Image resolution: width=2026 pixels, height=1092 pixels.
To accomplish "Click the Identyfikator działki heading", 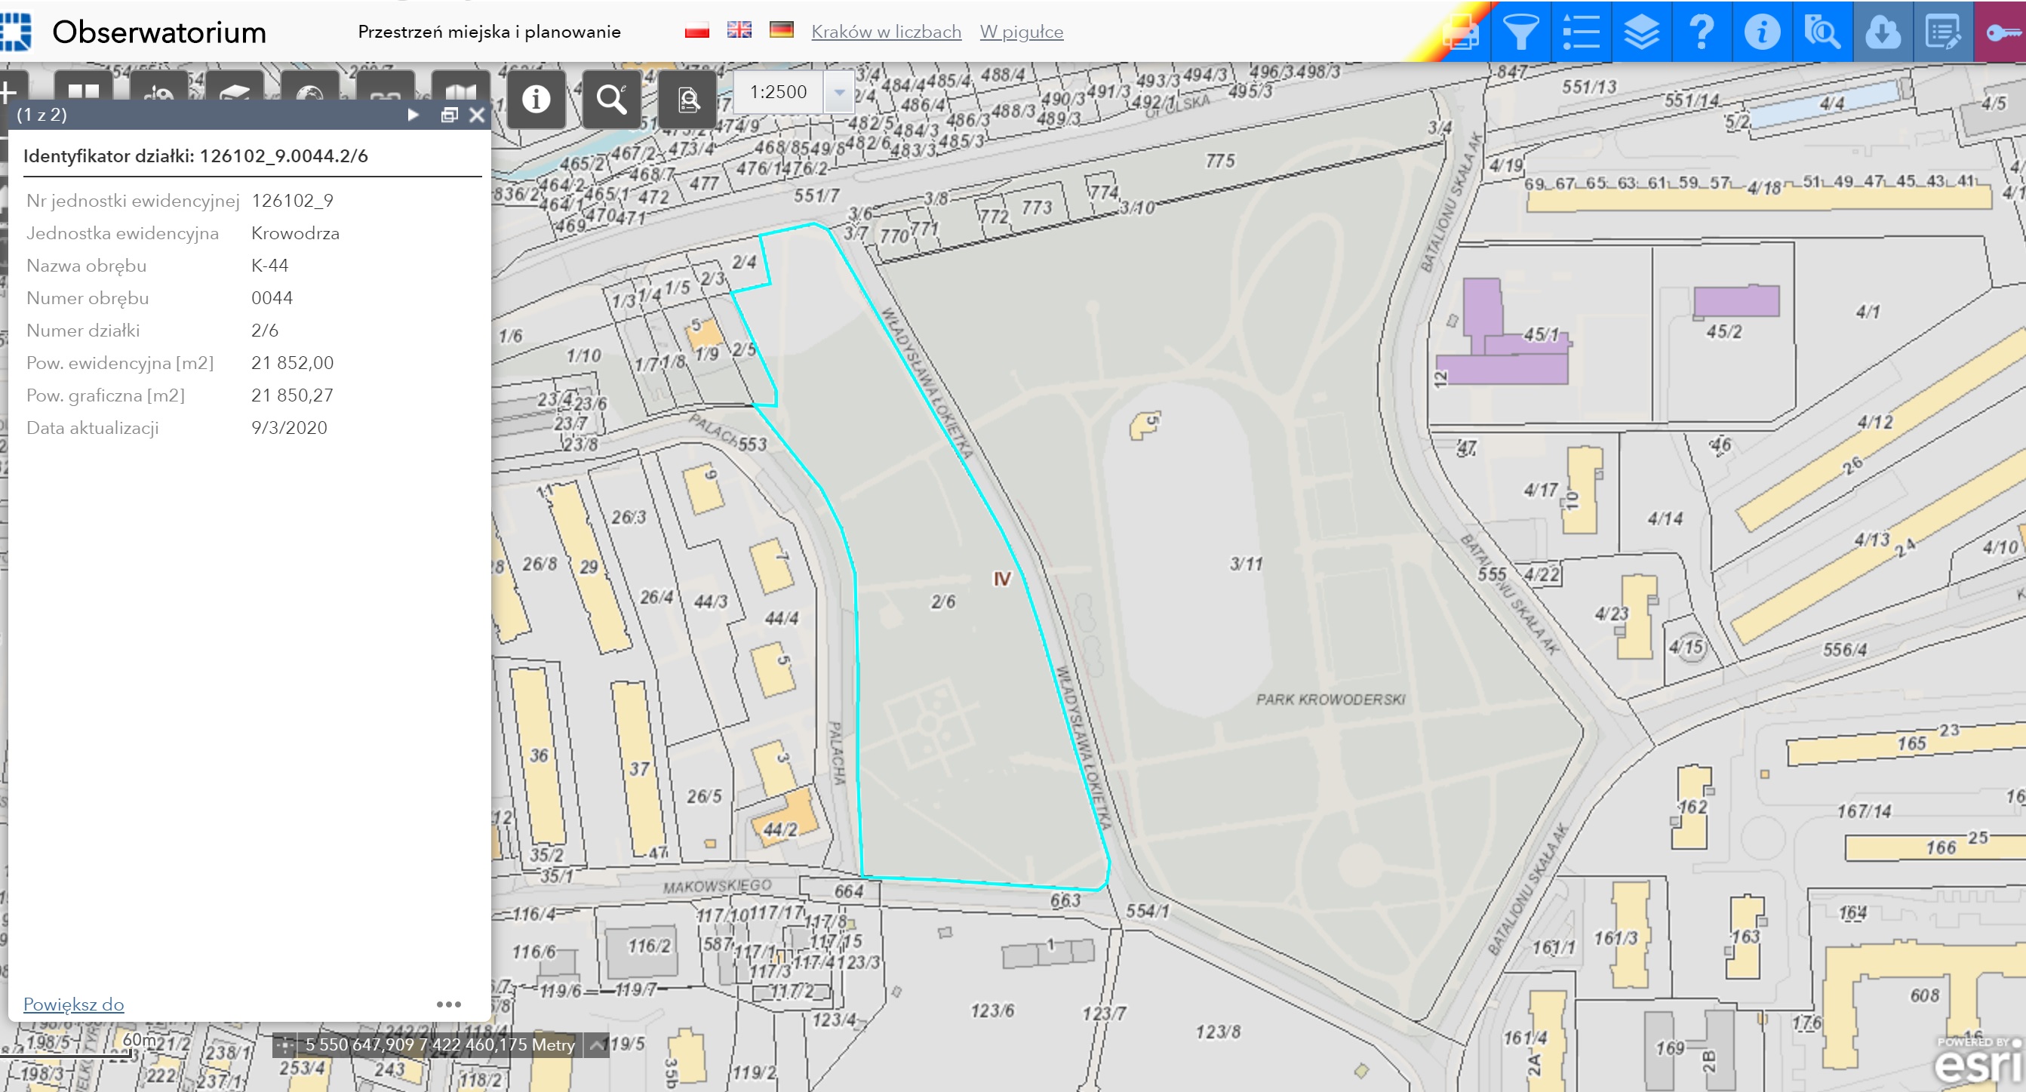I will (x=195, y=155).
